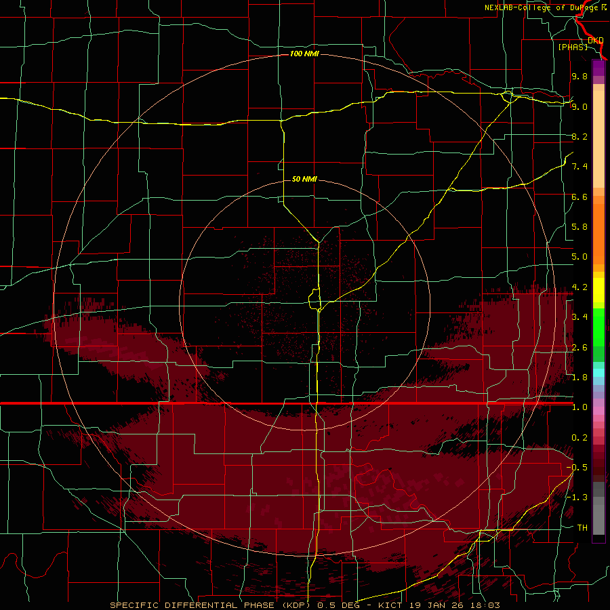Click the [PHAS] label above the color scale

(573, 47)
